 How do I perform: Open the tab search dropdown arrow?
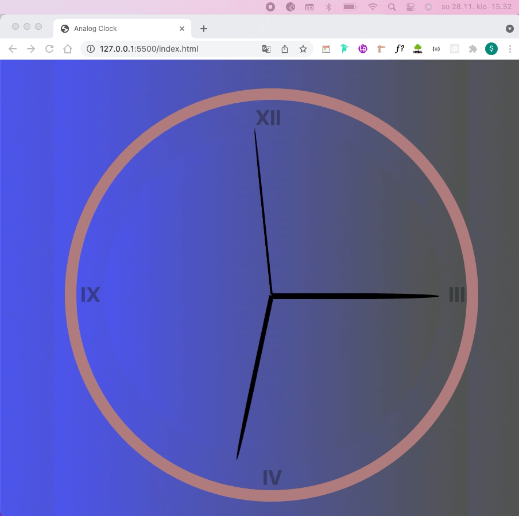coord(510,29)
